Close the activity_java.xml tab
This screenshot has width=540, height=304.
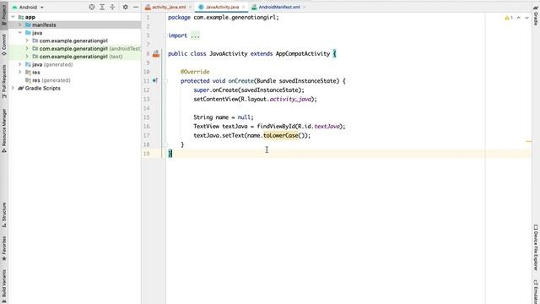[190, 7]
